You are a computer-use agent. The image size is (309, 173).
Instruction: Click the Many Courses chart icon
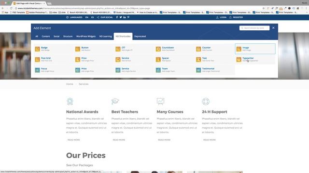coord(160,101)
